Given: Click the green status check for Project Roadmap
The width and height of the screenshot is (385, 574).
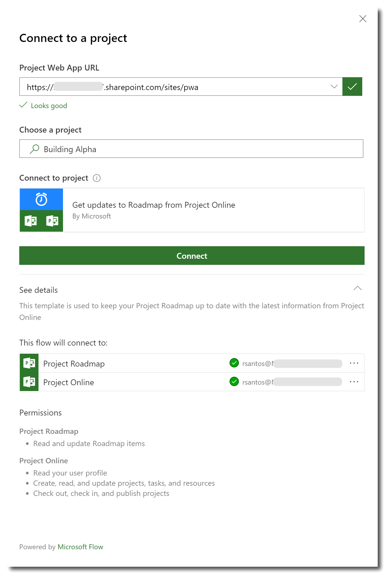Looking at the screenshot, I should (x=234, y=363).
